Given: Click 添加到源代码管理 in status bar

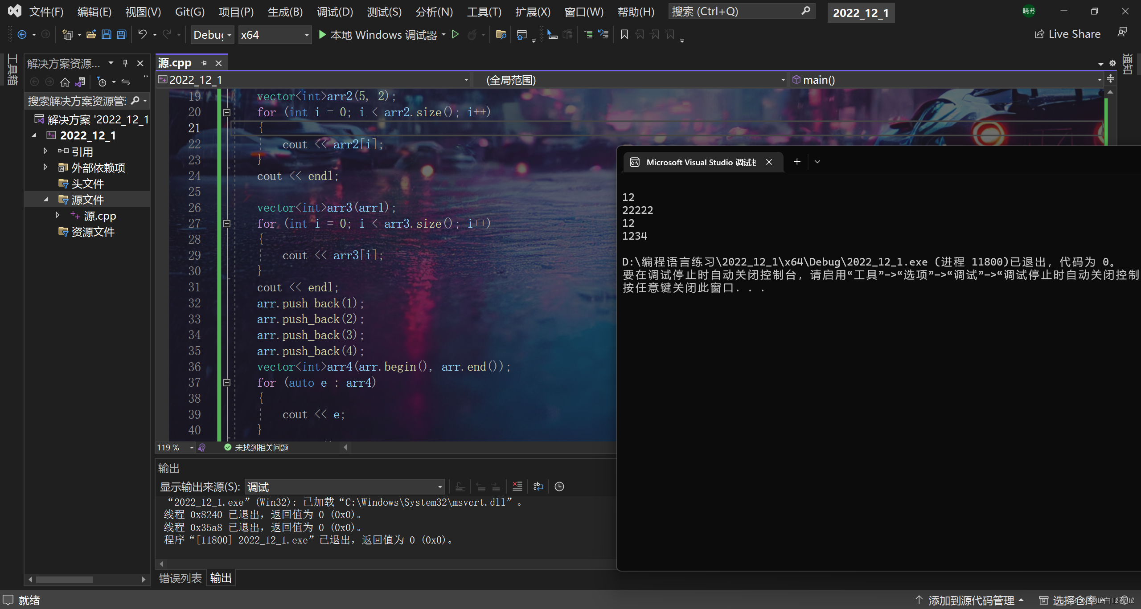Looking at the screenshot, I should 970,600.
